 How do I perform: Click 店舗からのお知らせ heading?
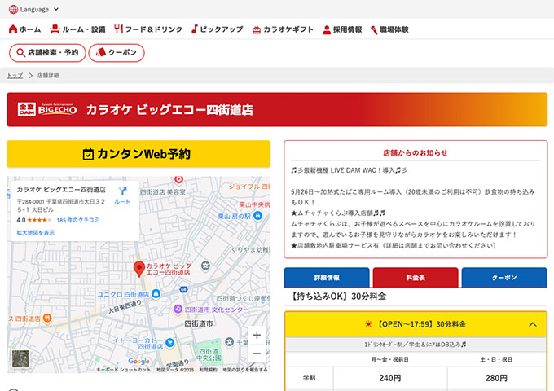pyautogui.click(x=415, y=153)
